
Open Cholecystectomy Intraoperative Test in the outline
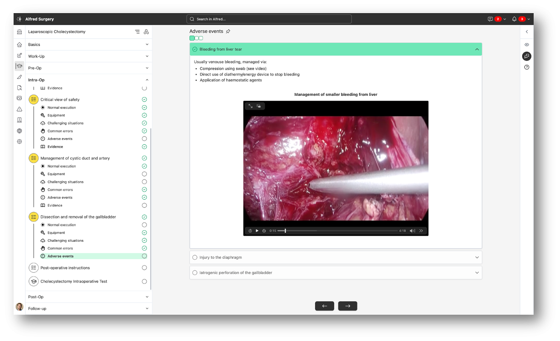click(74, 281)
